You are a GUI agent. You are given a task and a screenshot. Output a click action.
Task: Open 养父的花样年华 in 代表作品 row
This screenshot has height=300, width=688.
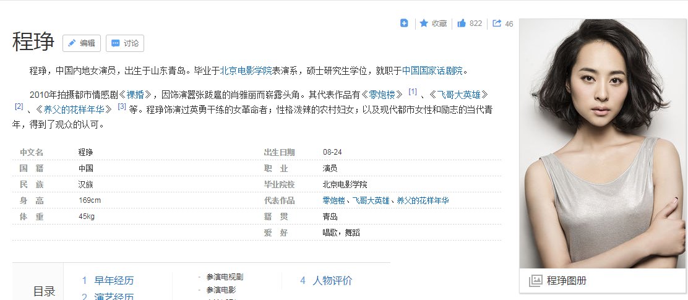[x=423, y=201]
